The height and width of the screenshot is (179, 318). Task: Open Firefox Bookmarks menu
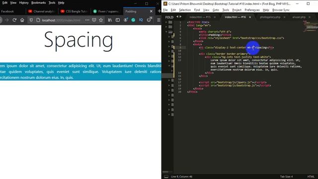coord(38,3)
